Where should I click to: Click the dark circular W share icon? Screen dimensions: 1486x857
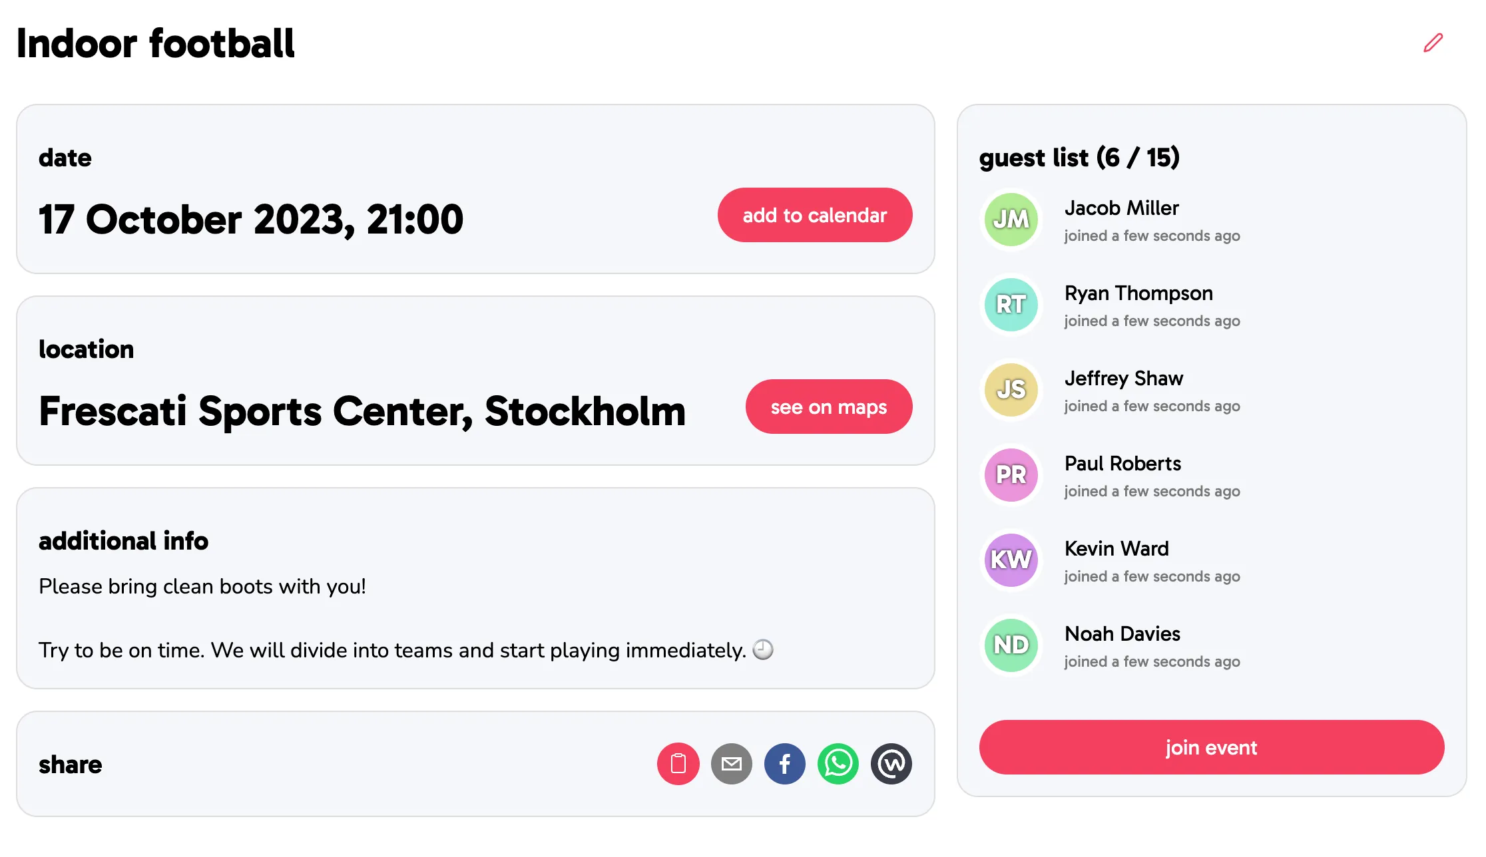coord(891,764)
